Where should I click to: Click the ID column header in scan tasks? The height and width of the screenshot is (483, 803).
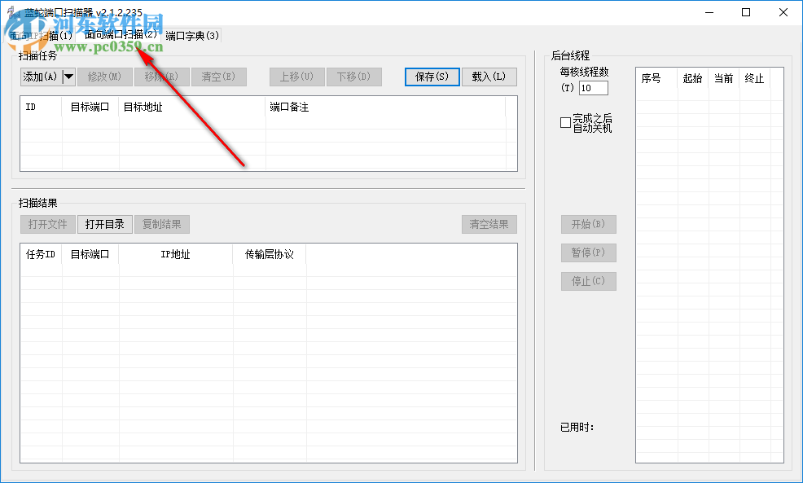pyautogui.click(x=41, y=107)
